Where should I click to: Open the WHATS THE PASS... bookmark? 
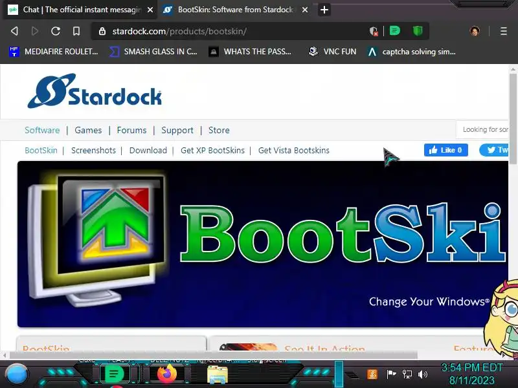coord(250,52)
